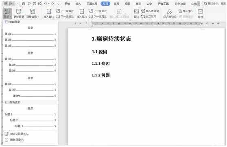Screen dimensions: 227x147
Task: Click the 更新目录 update TOC icon
Action: 19,11
